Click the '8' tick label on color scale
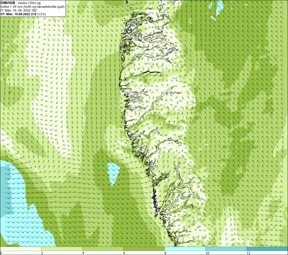288x255 pixels. (x=166, y=253)
